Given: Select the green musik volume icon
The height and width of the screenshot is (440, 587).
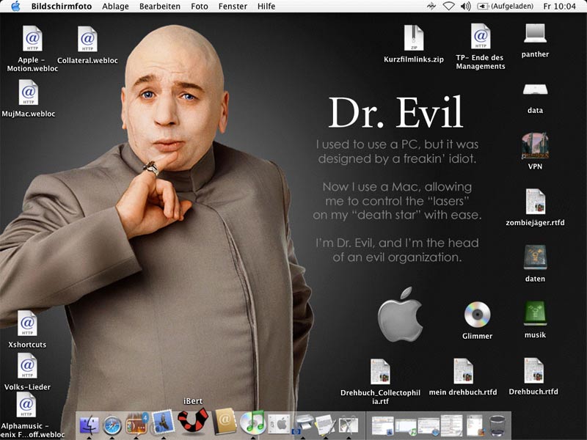Looking at the screenshot, I should 535,314.
